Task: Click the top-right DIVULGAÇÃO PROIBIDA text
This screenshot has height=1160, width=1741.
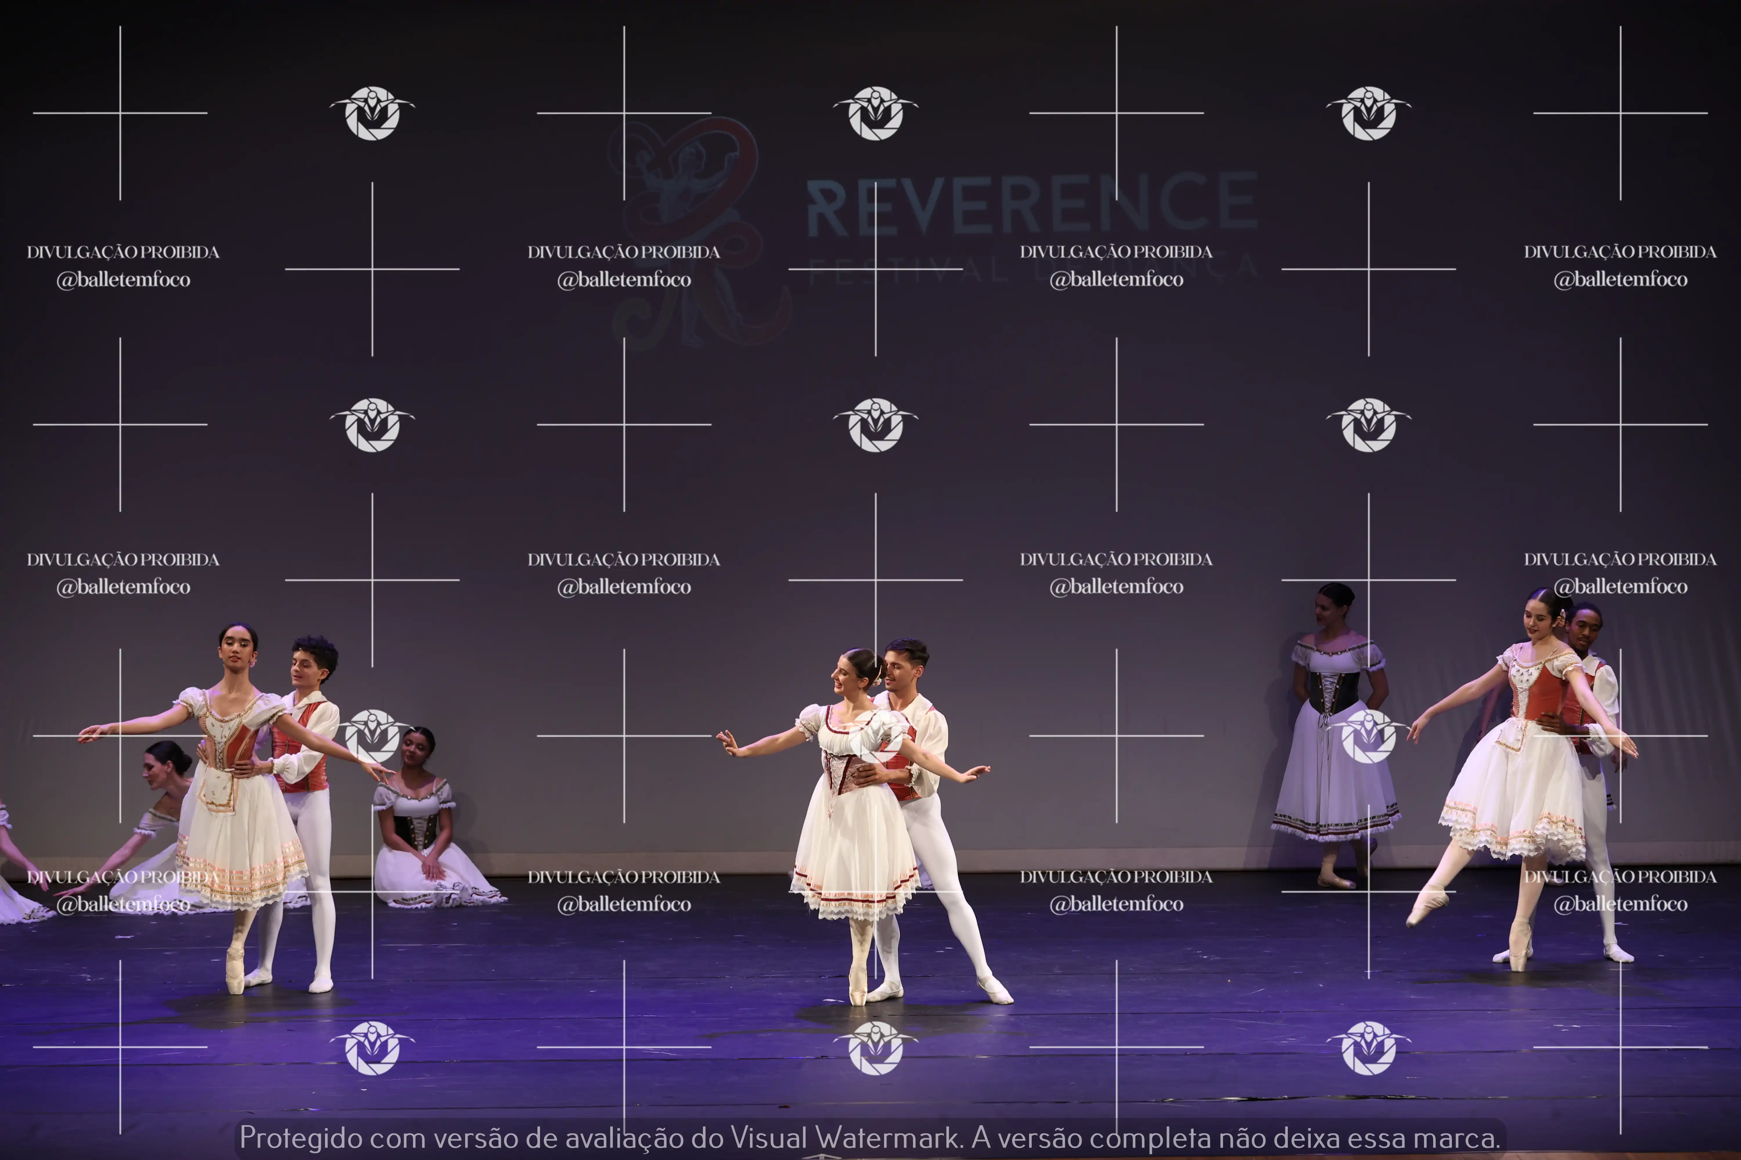Action: pos(1620,252)
